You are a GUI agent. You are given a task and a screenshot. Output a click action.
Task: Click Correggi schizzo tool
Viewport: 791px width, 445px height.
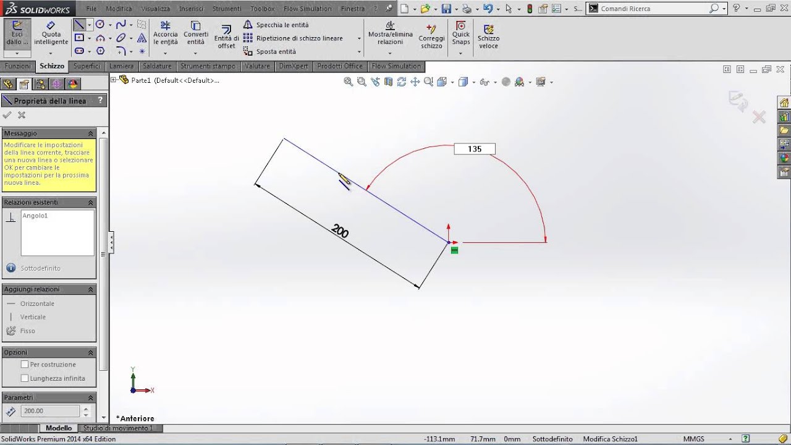pos(431,37)
